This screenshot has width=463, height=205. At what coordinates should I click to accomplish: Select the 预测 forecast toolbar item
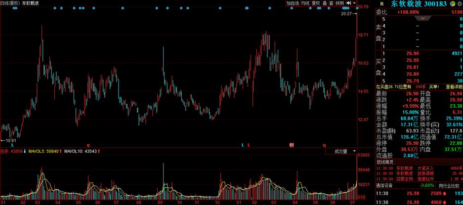[x=339, y=3]
